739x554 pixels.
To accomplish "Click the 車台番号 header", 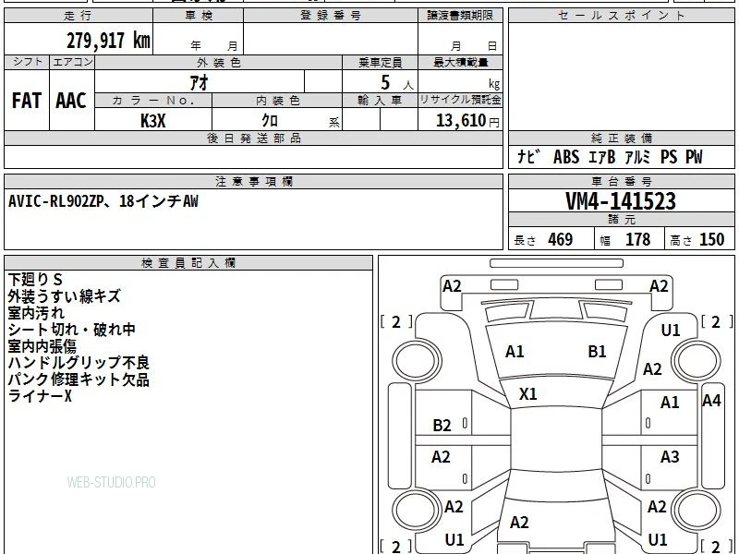I will (621, 181).
